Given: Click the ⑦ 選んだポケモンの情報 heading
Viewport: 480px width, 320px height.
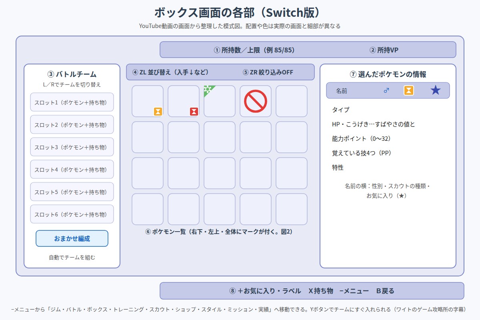Looking at the screenshot, I should [x=388, y=74].
